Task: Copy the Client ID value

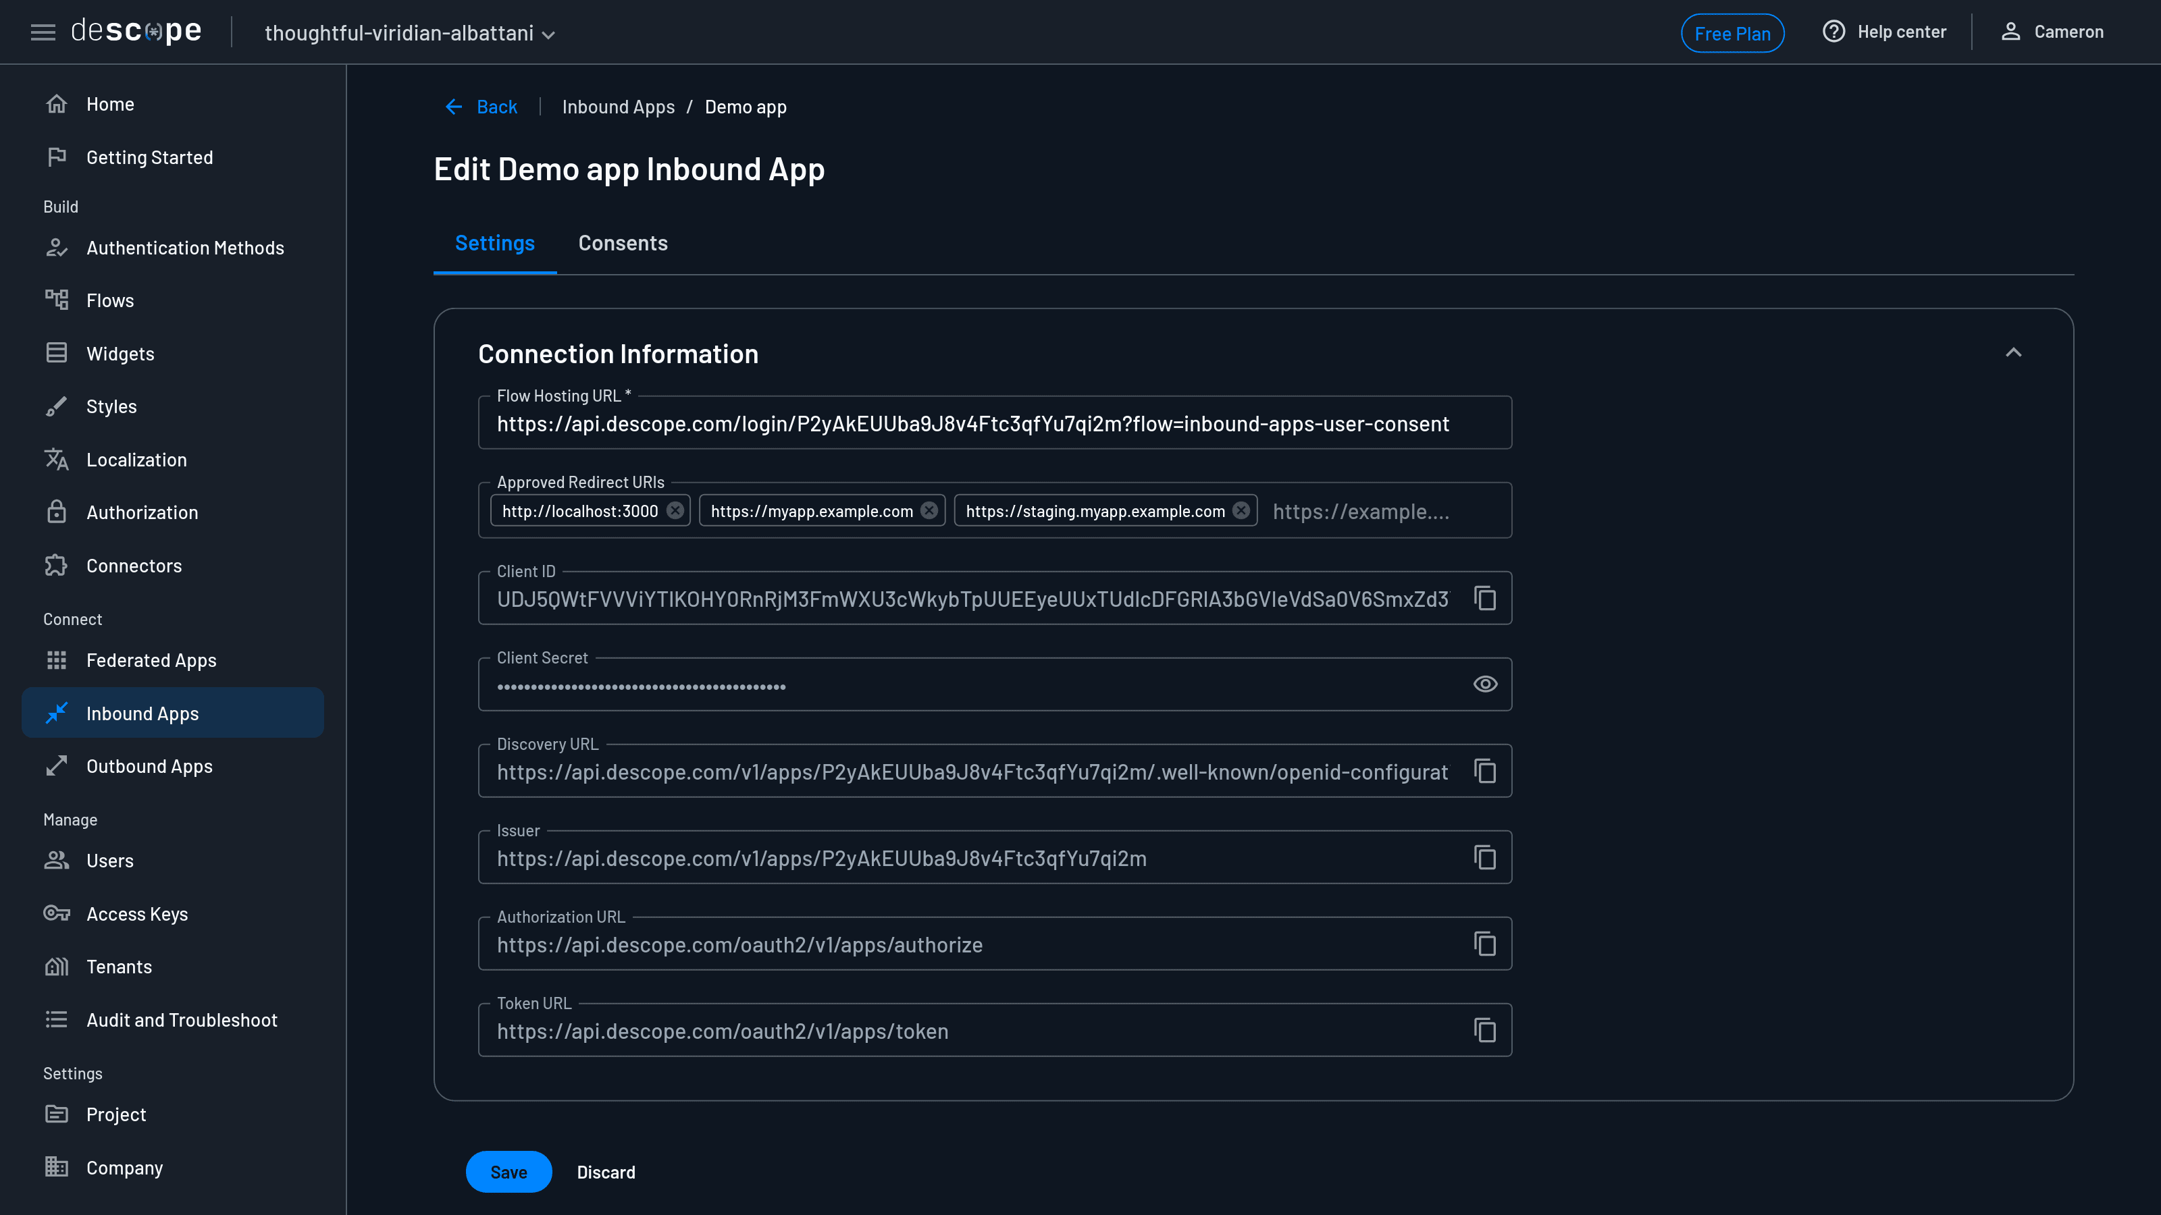Action: [x=1485, y=599]
